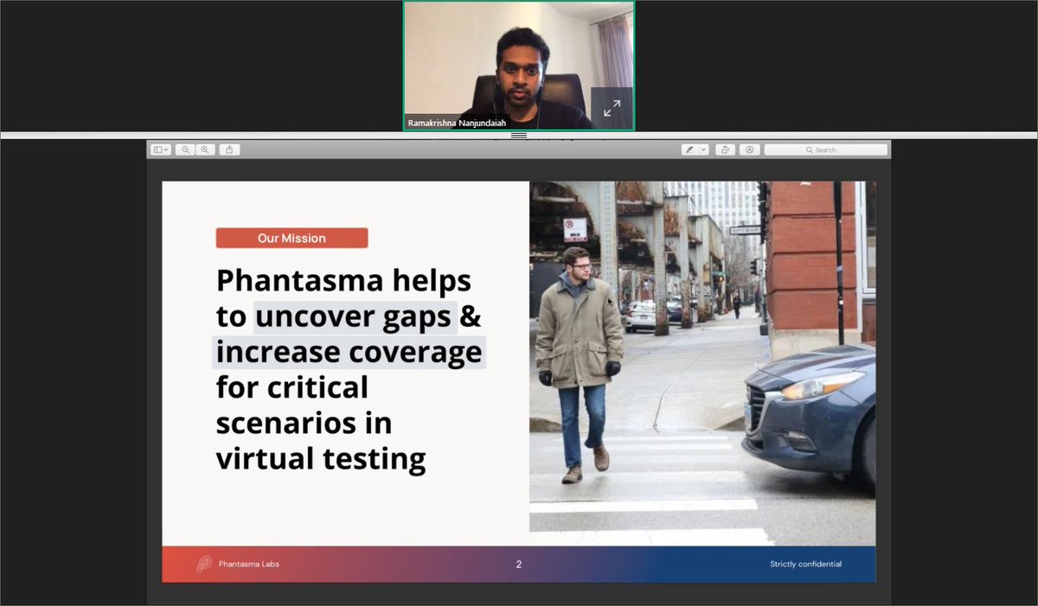Click the 'virtual testing' heading line
Viewport: 1038px width, 606px height.
tap(321, 458)
